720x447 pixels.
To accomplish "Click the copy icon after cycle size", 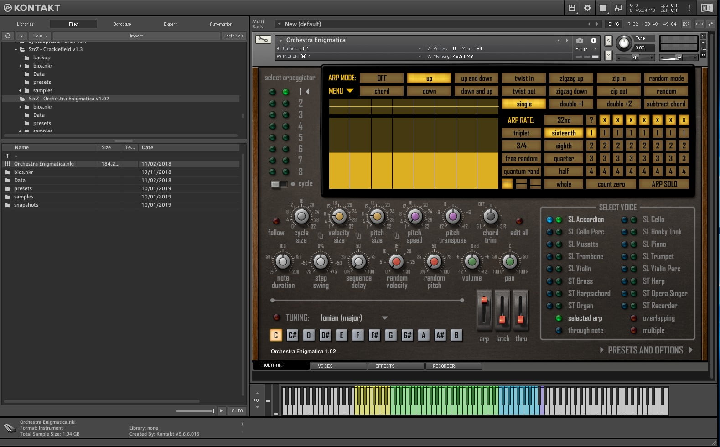I will pyautogui.click(x=320, y=236).
